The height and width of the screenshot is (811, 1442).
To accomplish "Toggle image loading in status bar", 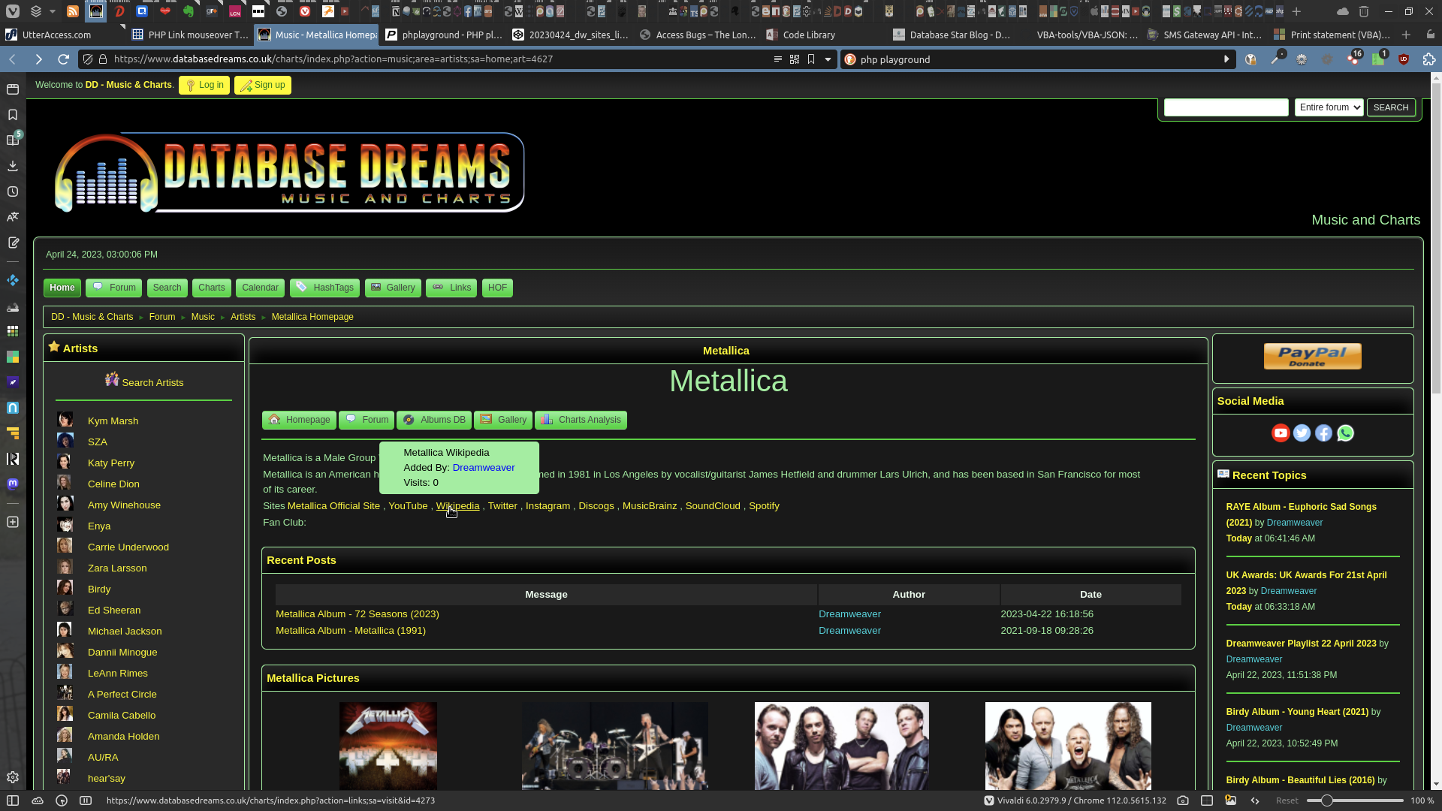I will 1230,800.
